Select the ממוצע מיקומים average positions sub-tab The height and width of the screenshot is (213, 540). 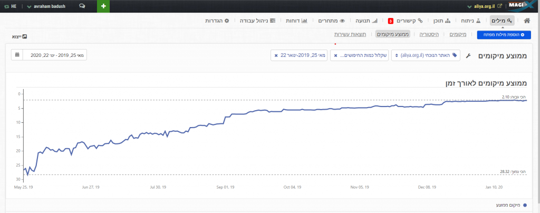click(392, 34)
